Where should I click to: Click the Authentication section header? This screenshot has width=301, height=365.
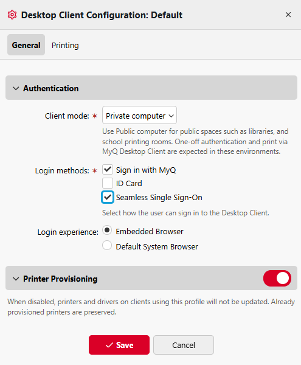151,88
